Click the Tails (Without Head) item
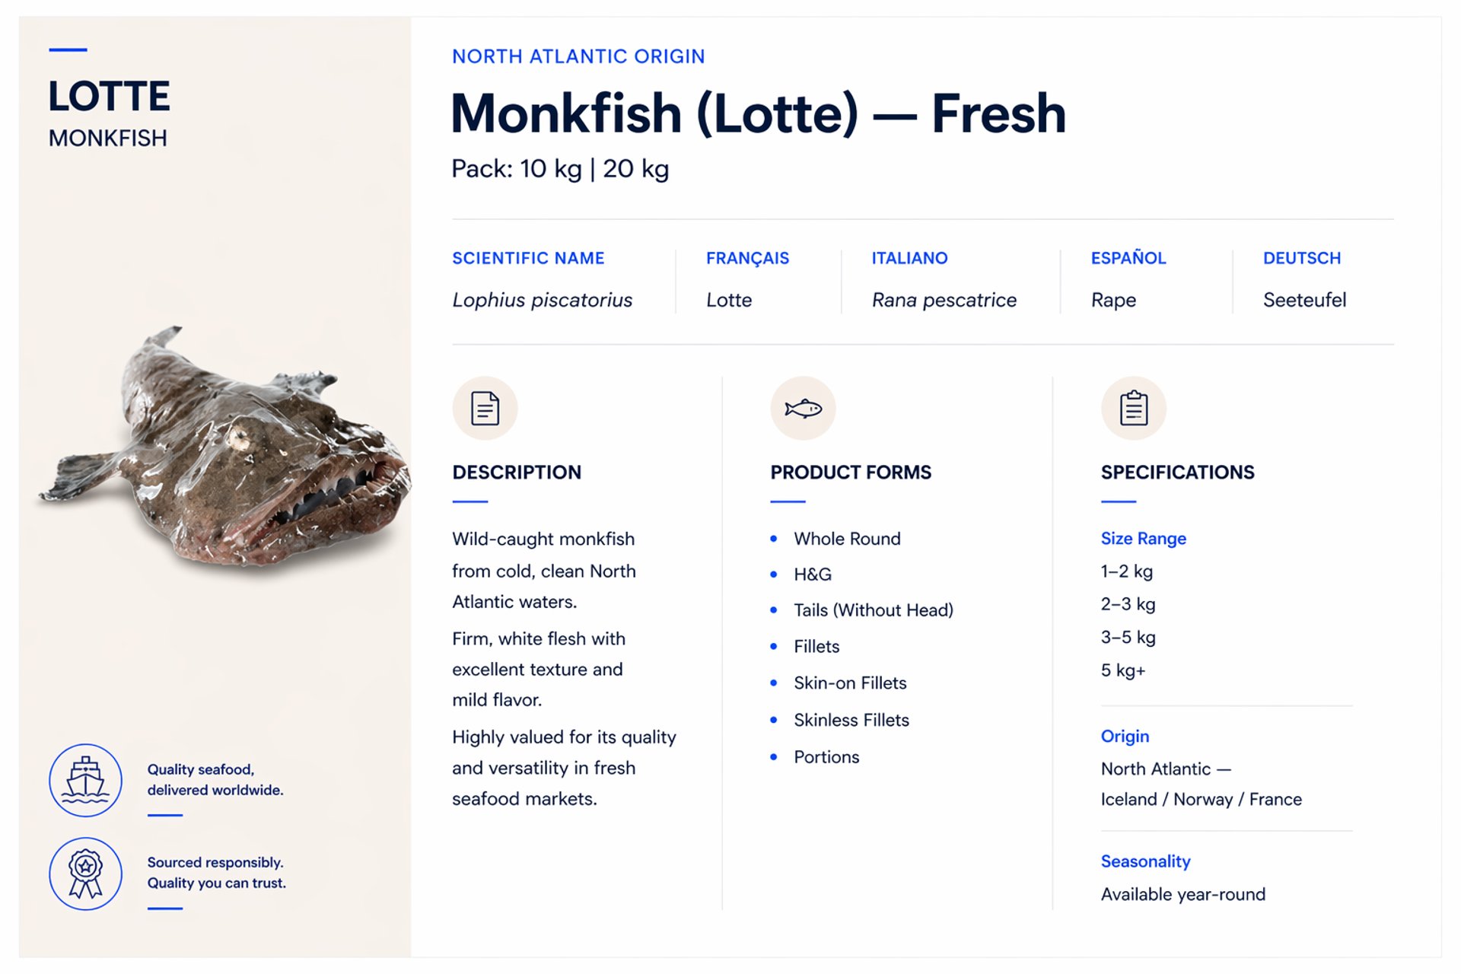Viewport: 1461px width, 974px height. click(873, 610)
